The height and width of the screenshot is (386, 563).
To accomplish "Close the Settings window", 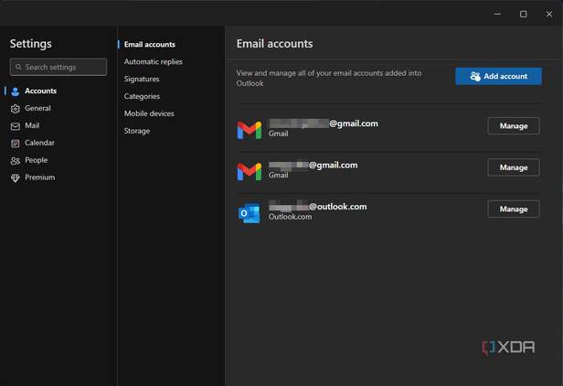I will [x=549, y=14].
